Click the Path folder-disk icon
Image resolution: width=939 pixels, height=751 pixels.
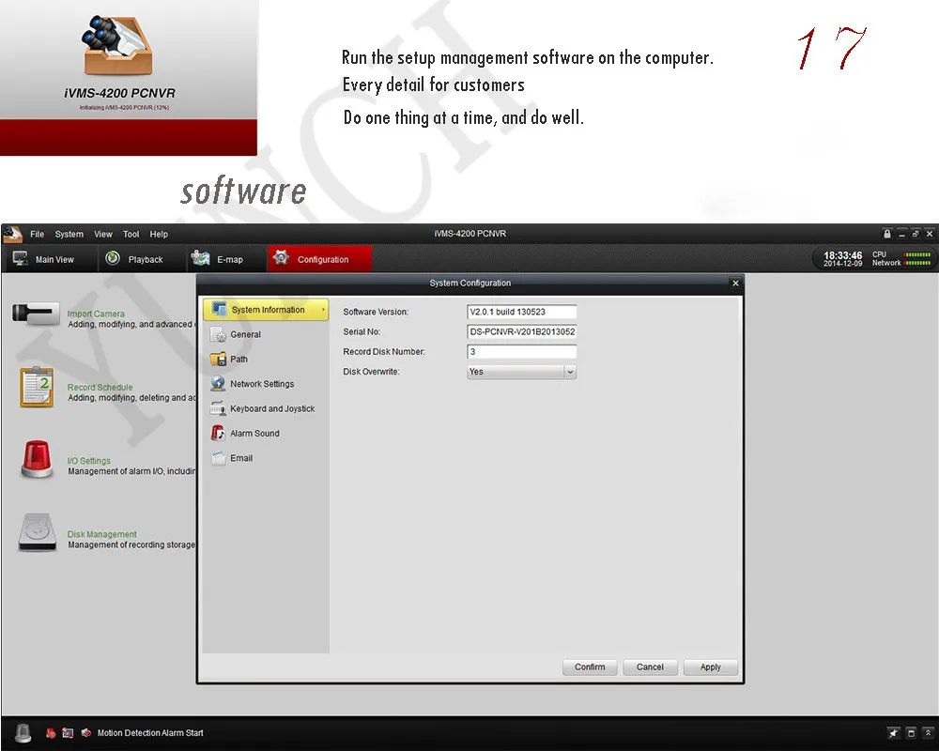coord(218,360)
